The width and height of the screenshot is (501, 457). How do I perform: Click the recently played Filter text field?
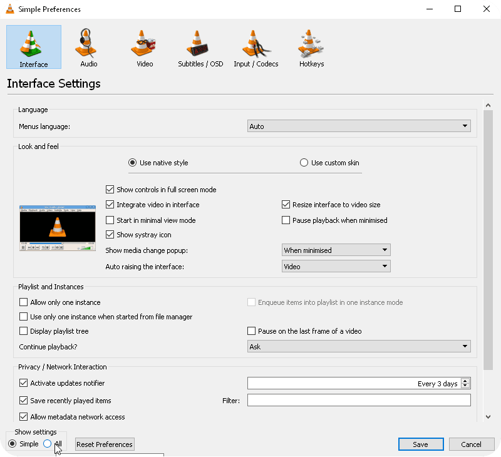(x=359, y=400)
